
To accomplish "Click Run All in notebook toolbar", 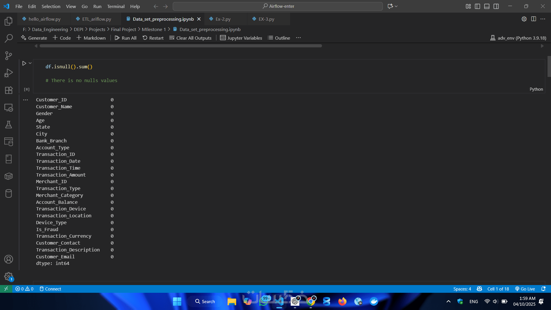I will 126,38.
